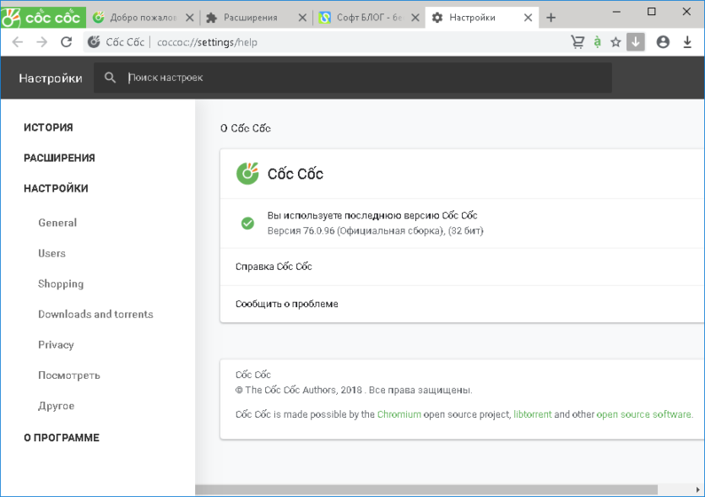Close the 'Софт БЛОГ' tab
The image size is (705, 497).
pyautogui.click(x=415, y=18)
